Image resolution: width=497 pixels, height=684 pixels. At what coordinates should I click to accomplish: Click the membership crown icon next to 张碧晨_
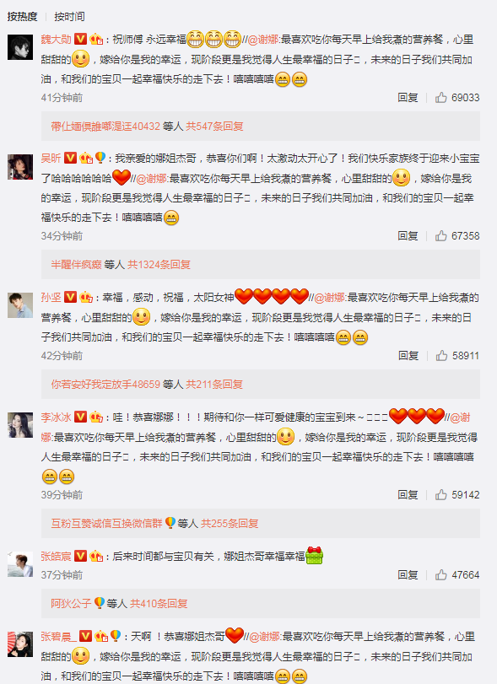click(x=100, y=636)
